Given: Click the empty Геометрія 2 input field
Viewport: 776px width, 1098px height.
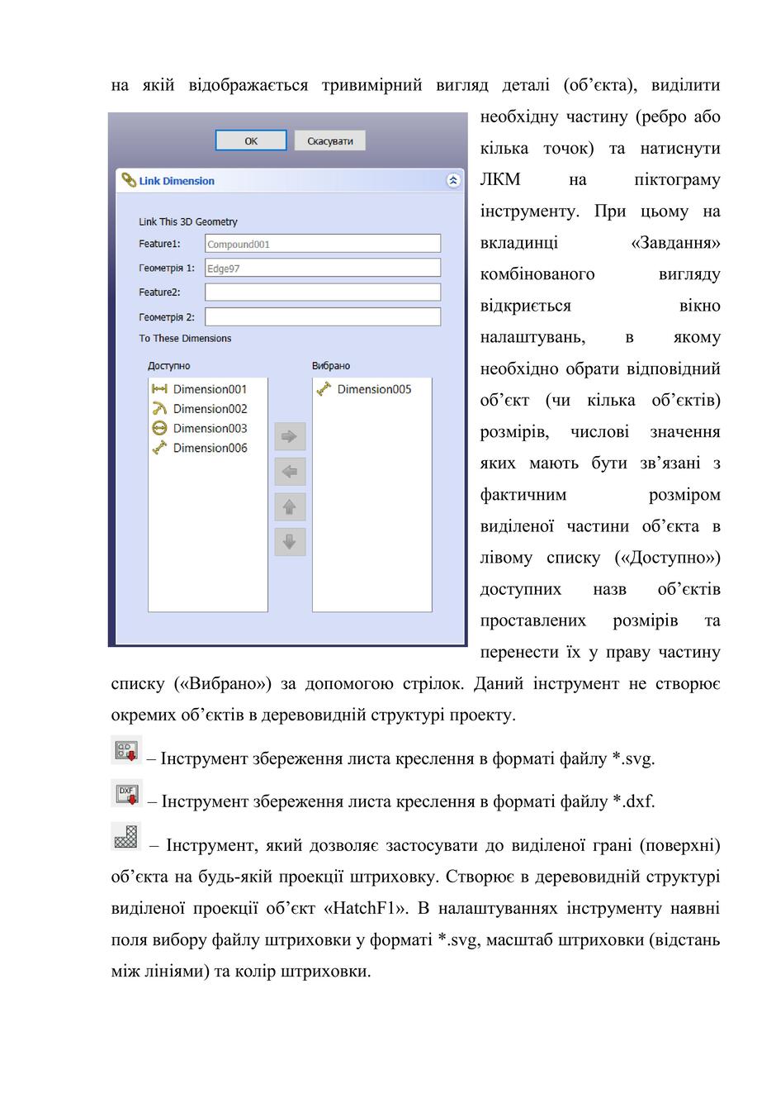Looking at the screenshot, I should [323, 316].
